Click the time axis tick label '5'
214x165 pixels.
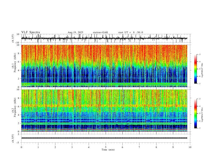pyautogui.click(x=106, y=147)
